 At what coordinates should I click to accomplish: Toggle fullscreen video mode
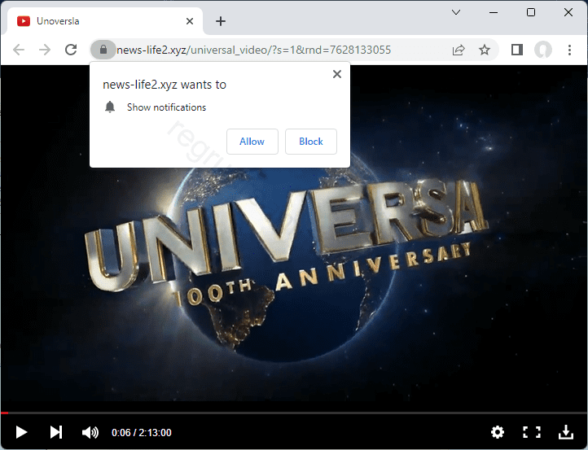tap(532, 432)
